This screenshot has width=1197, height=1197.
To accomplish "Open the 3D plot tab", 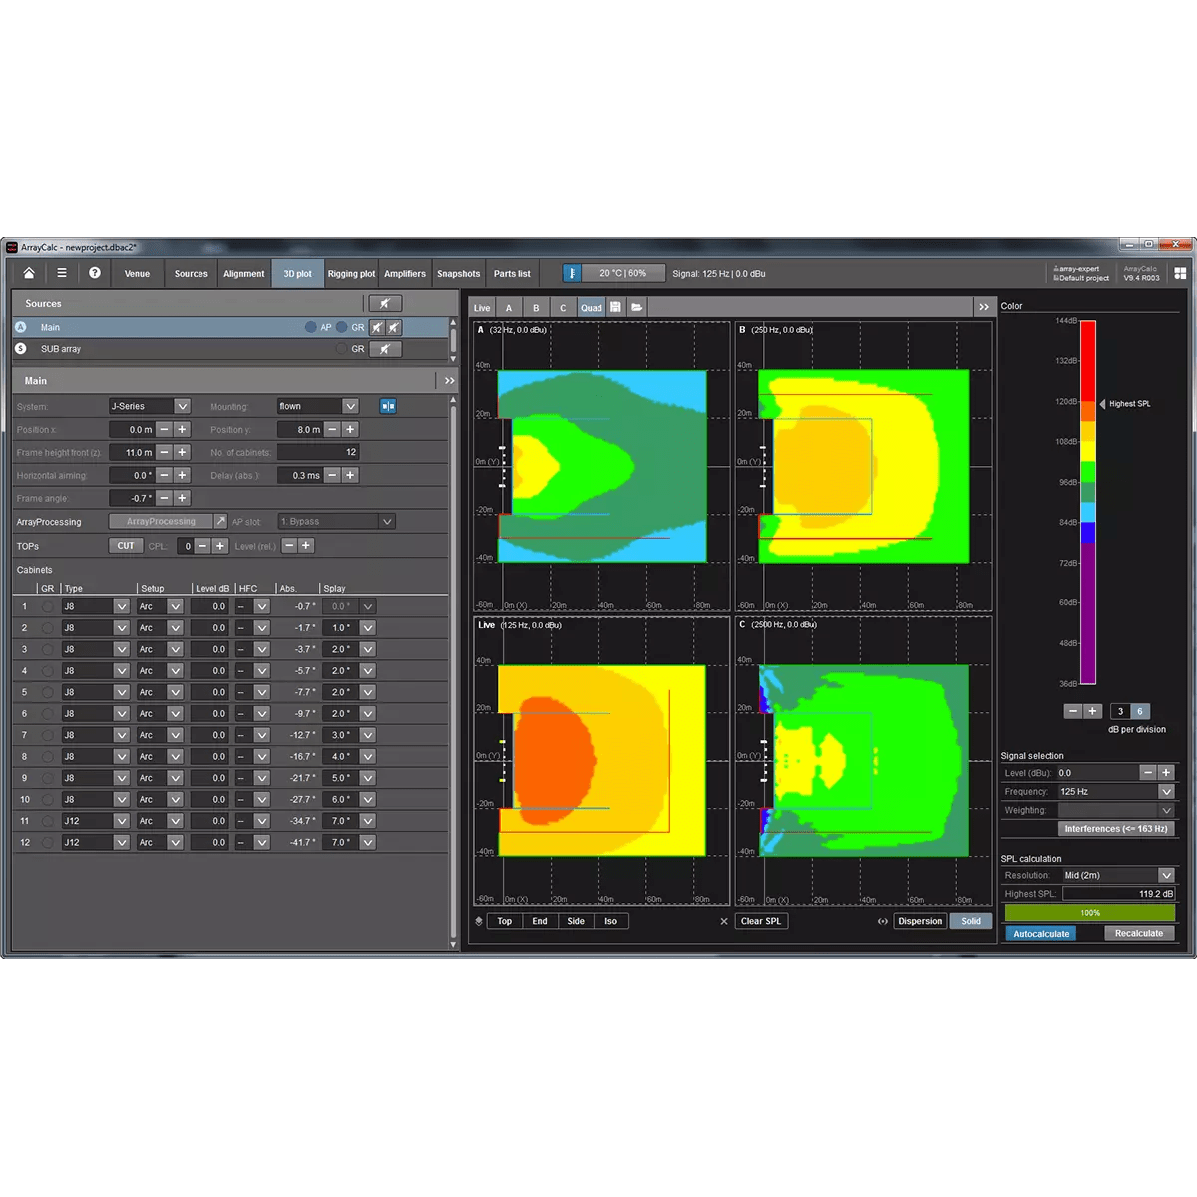I will (x=297, y=273).
